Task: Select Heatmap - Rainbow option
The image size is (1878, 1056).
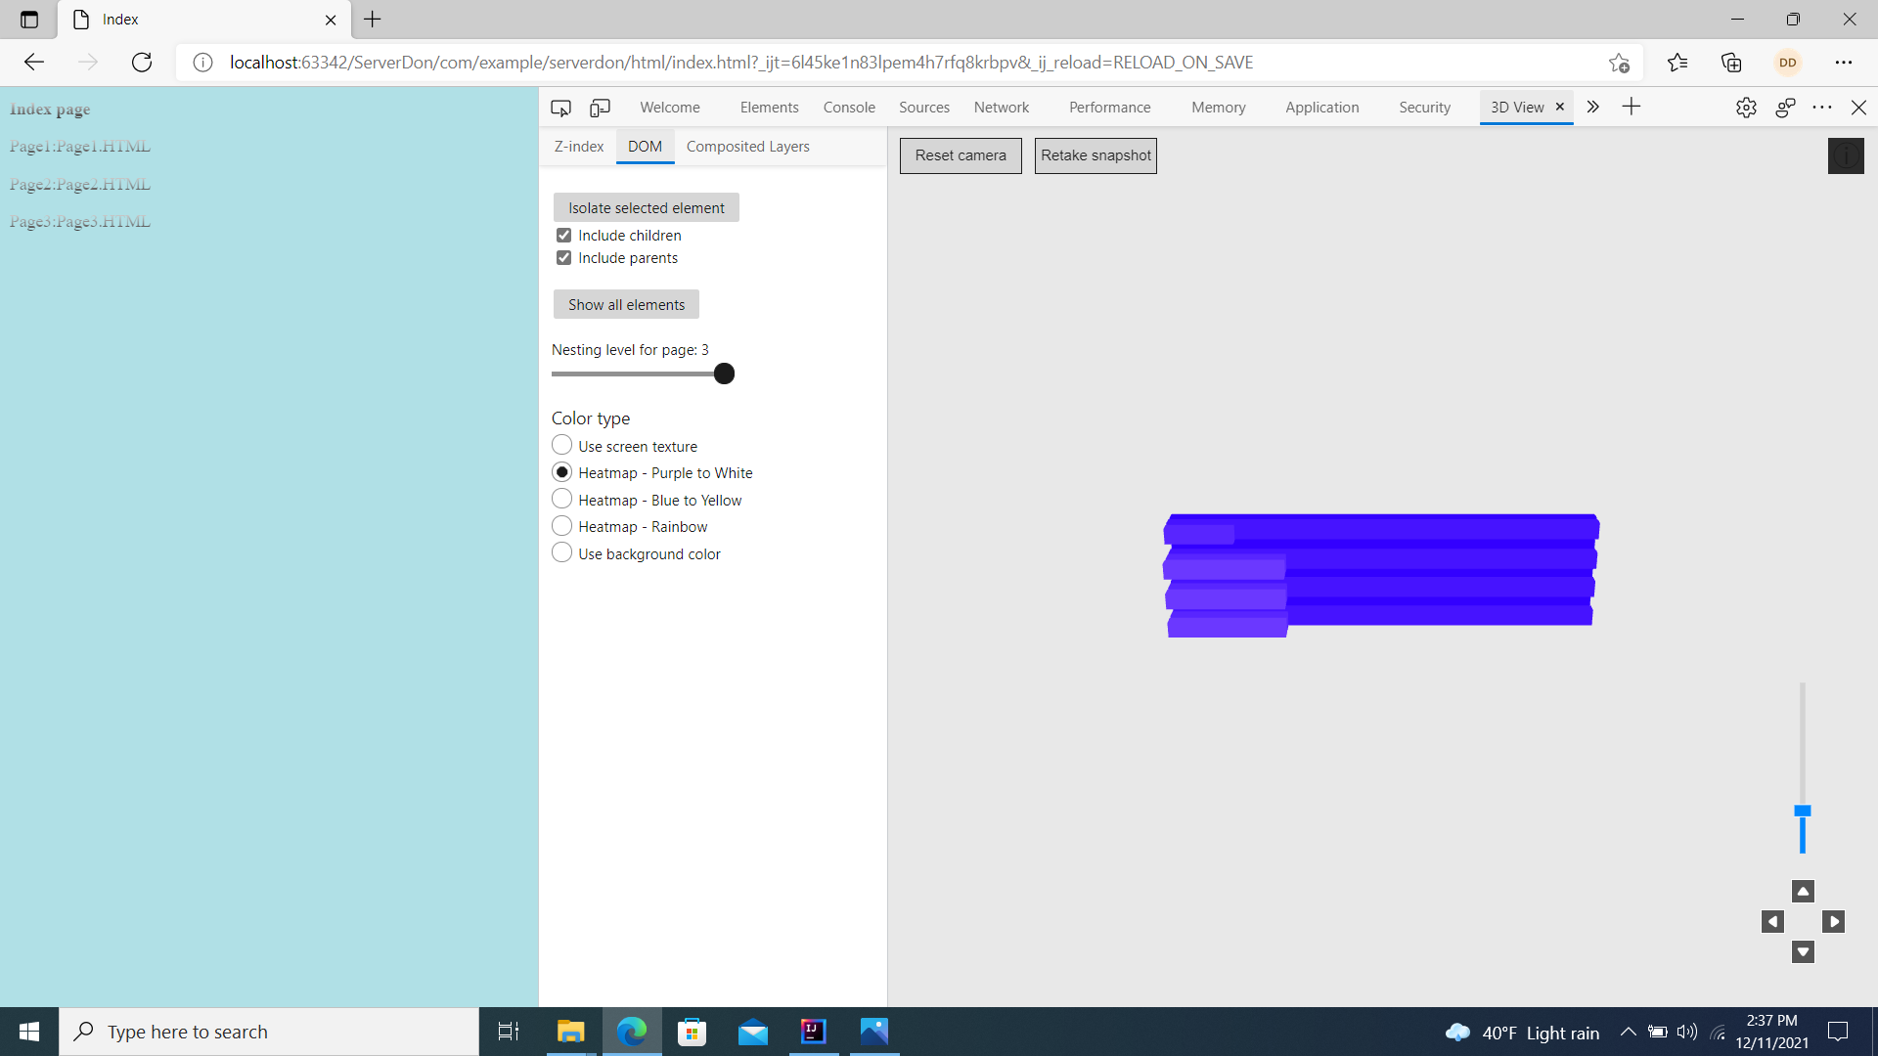Action: (561, 526)
